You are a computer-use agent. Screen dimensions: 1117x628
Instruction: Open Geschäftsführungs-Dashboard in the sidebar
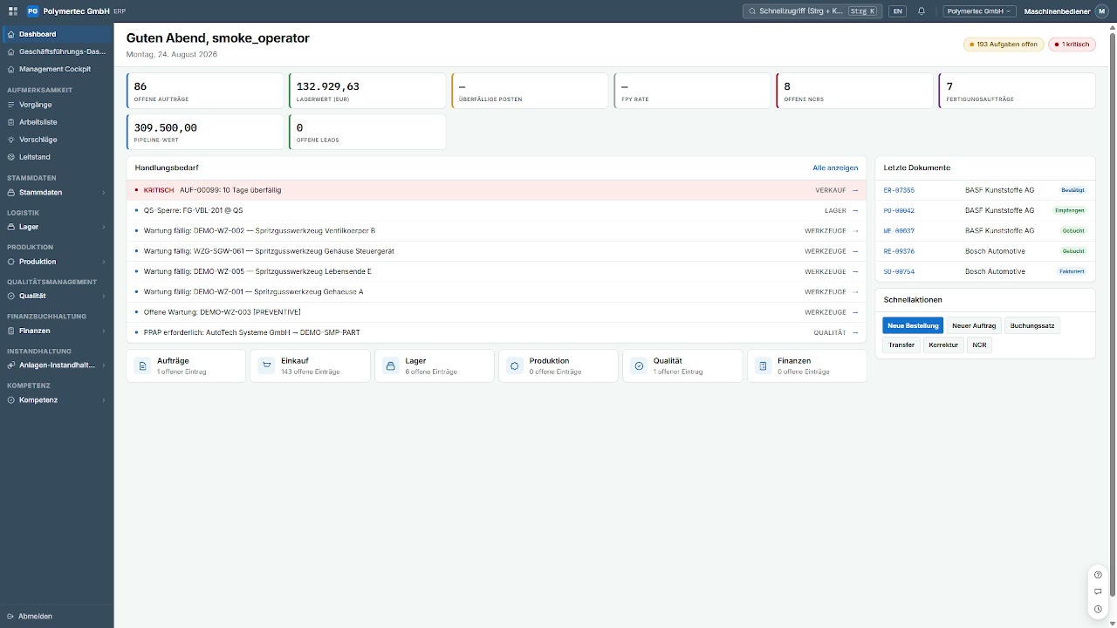click(57, 51)
